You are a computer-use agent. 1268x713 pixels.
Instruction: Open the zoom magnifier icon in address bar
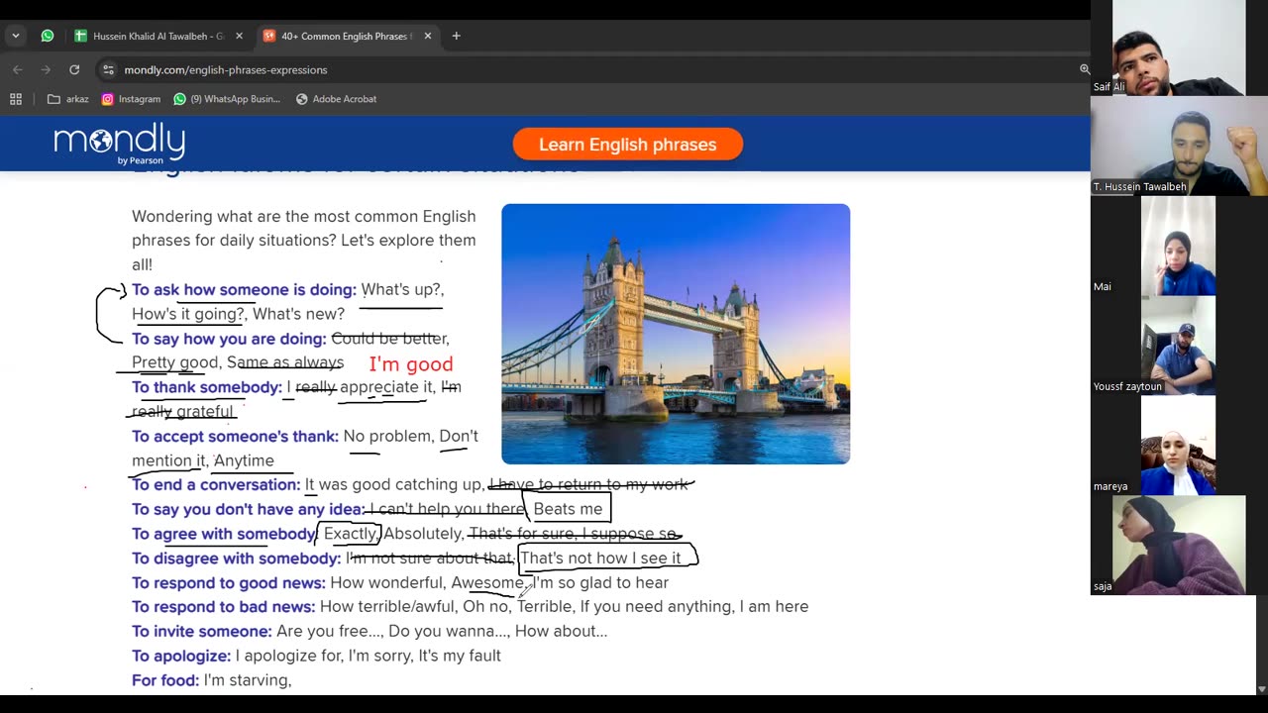tap(1085, 69)
